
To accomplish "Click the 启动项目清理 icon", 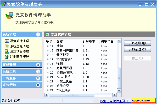I will click(7, 51).
